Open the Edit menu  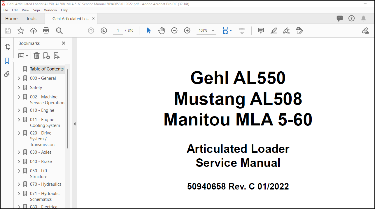point(15,10)
